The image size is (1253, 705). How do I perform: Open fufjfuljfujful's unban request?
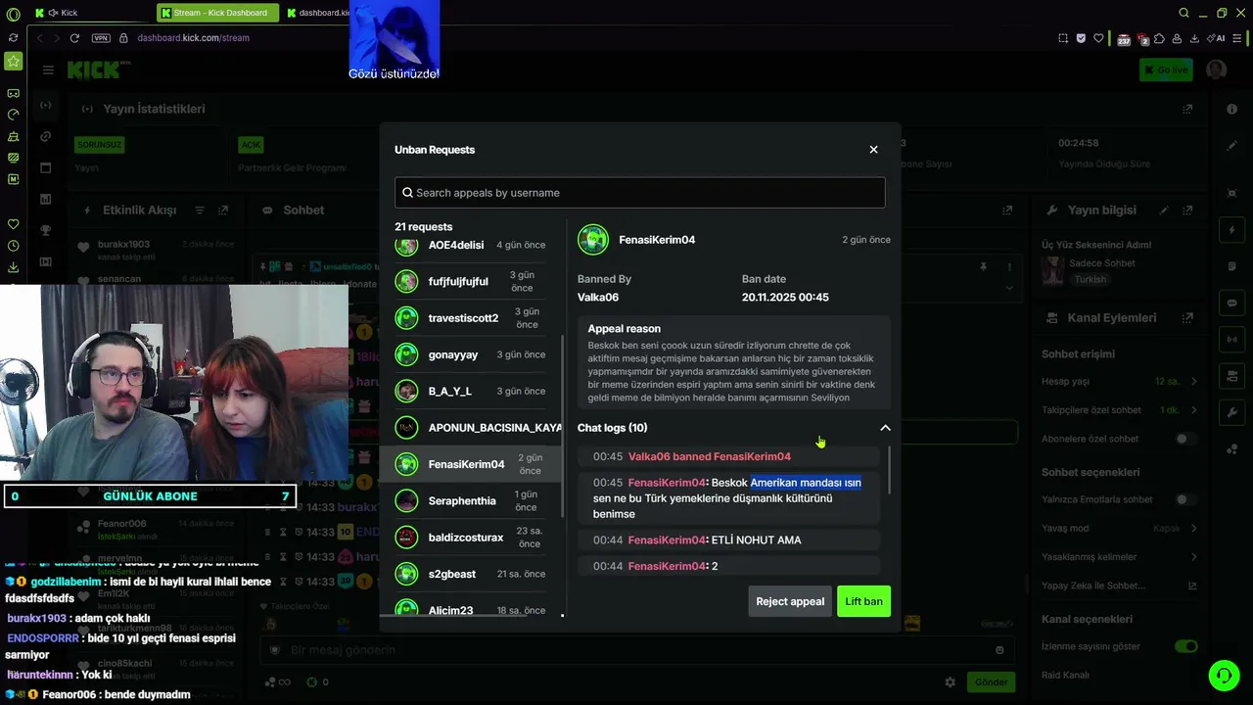470,282
